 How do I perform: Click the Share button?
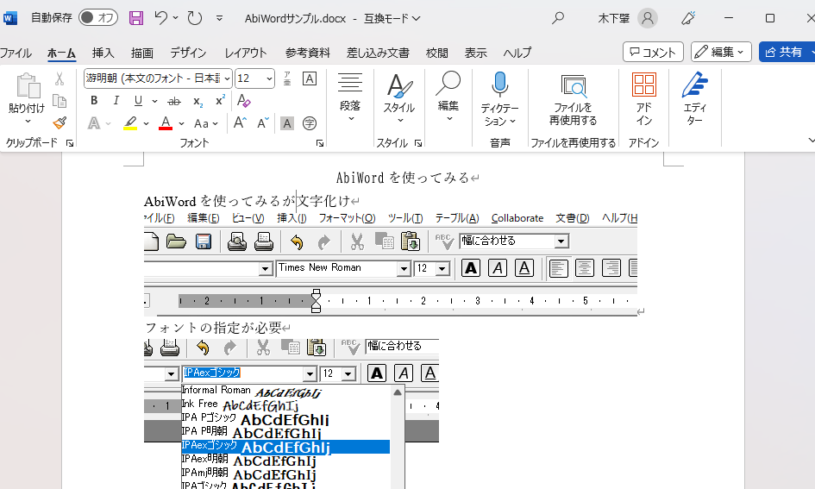tap(786, 52)
